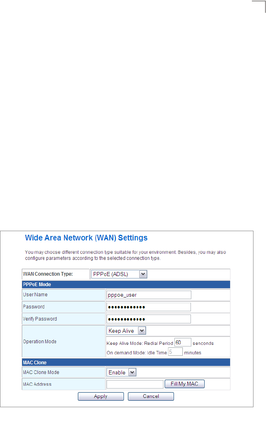The width and height of the screenshot is (266, 425).
Task: Click the Fill My MAC button
Action: point(184,384)
